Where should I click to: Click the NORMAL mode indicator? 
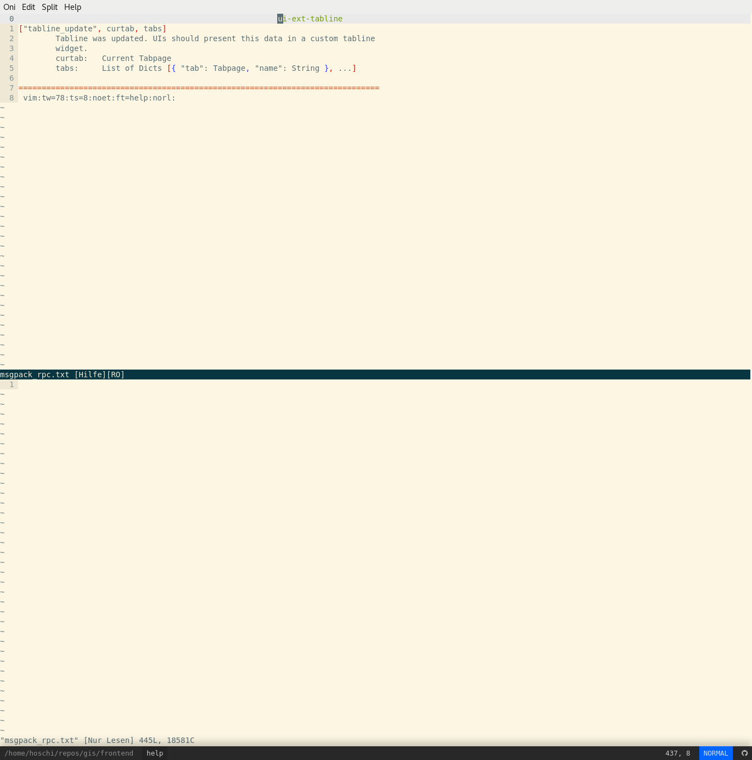pyautogui.click(x=715, y=753)
